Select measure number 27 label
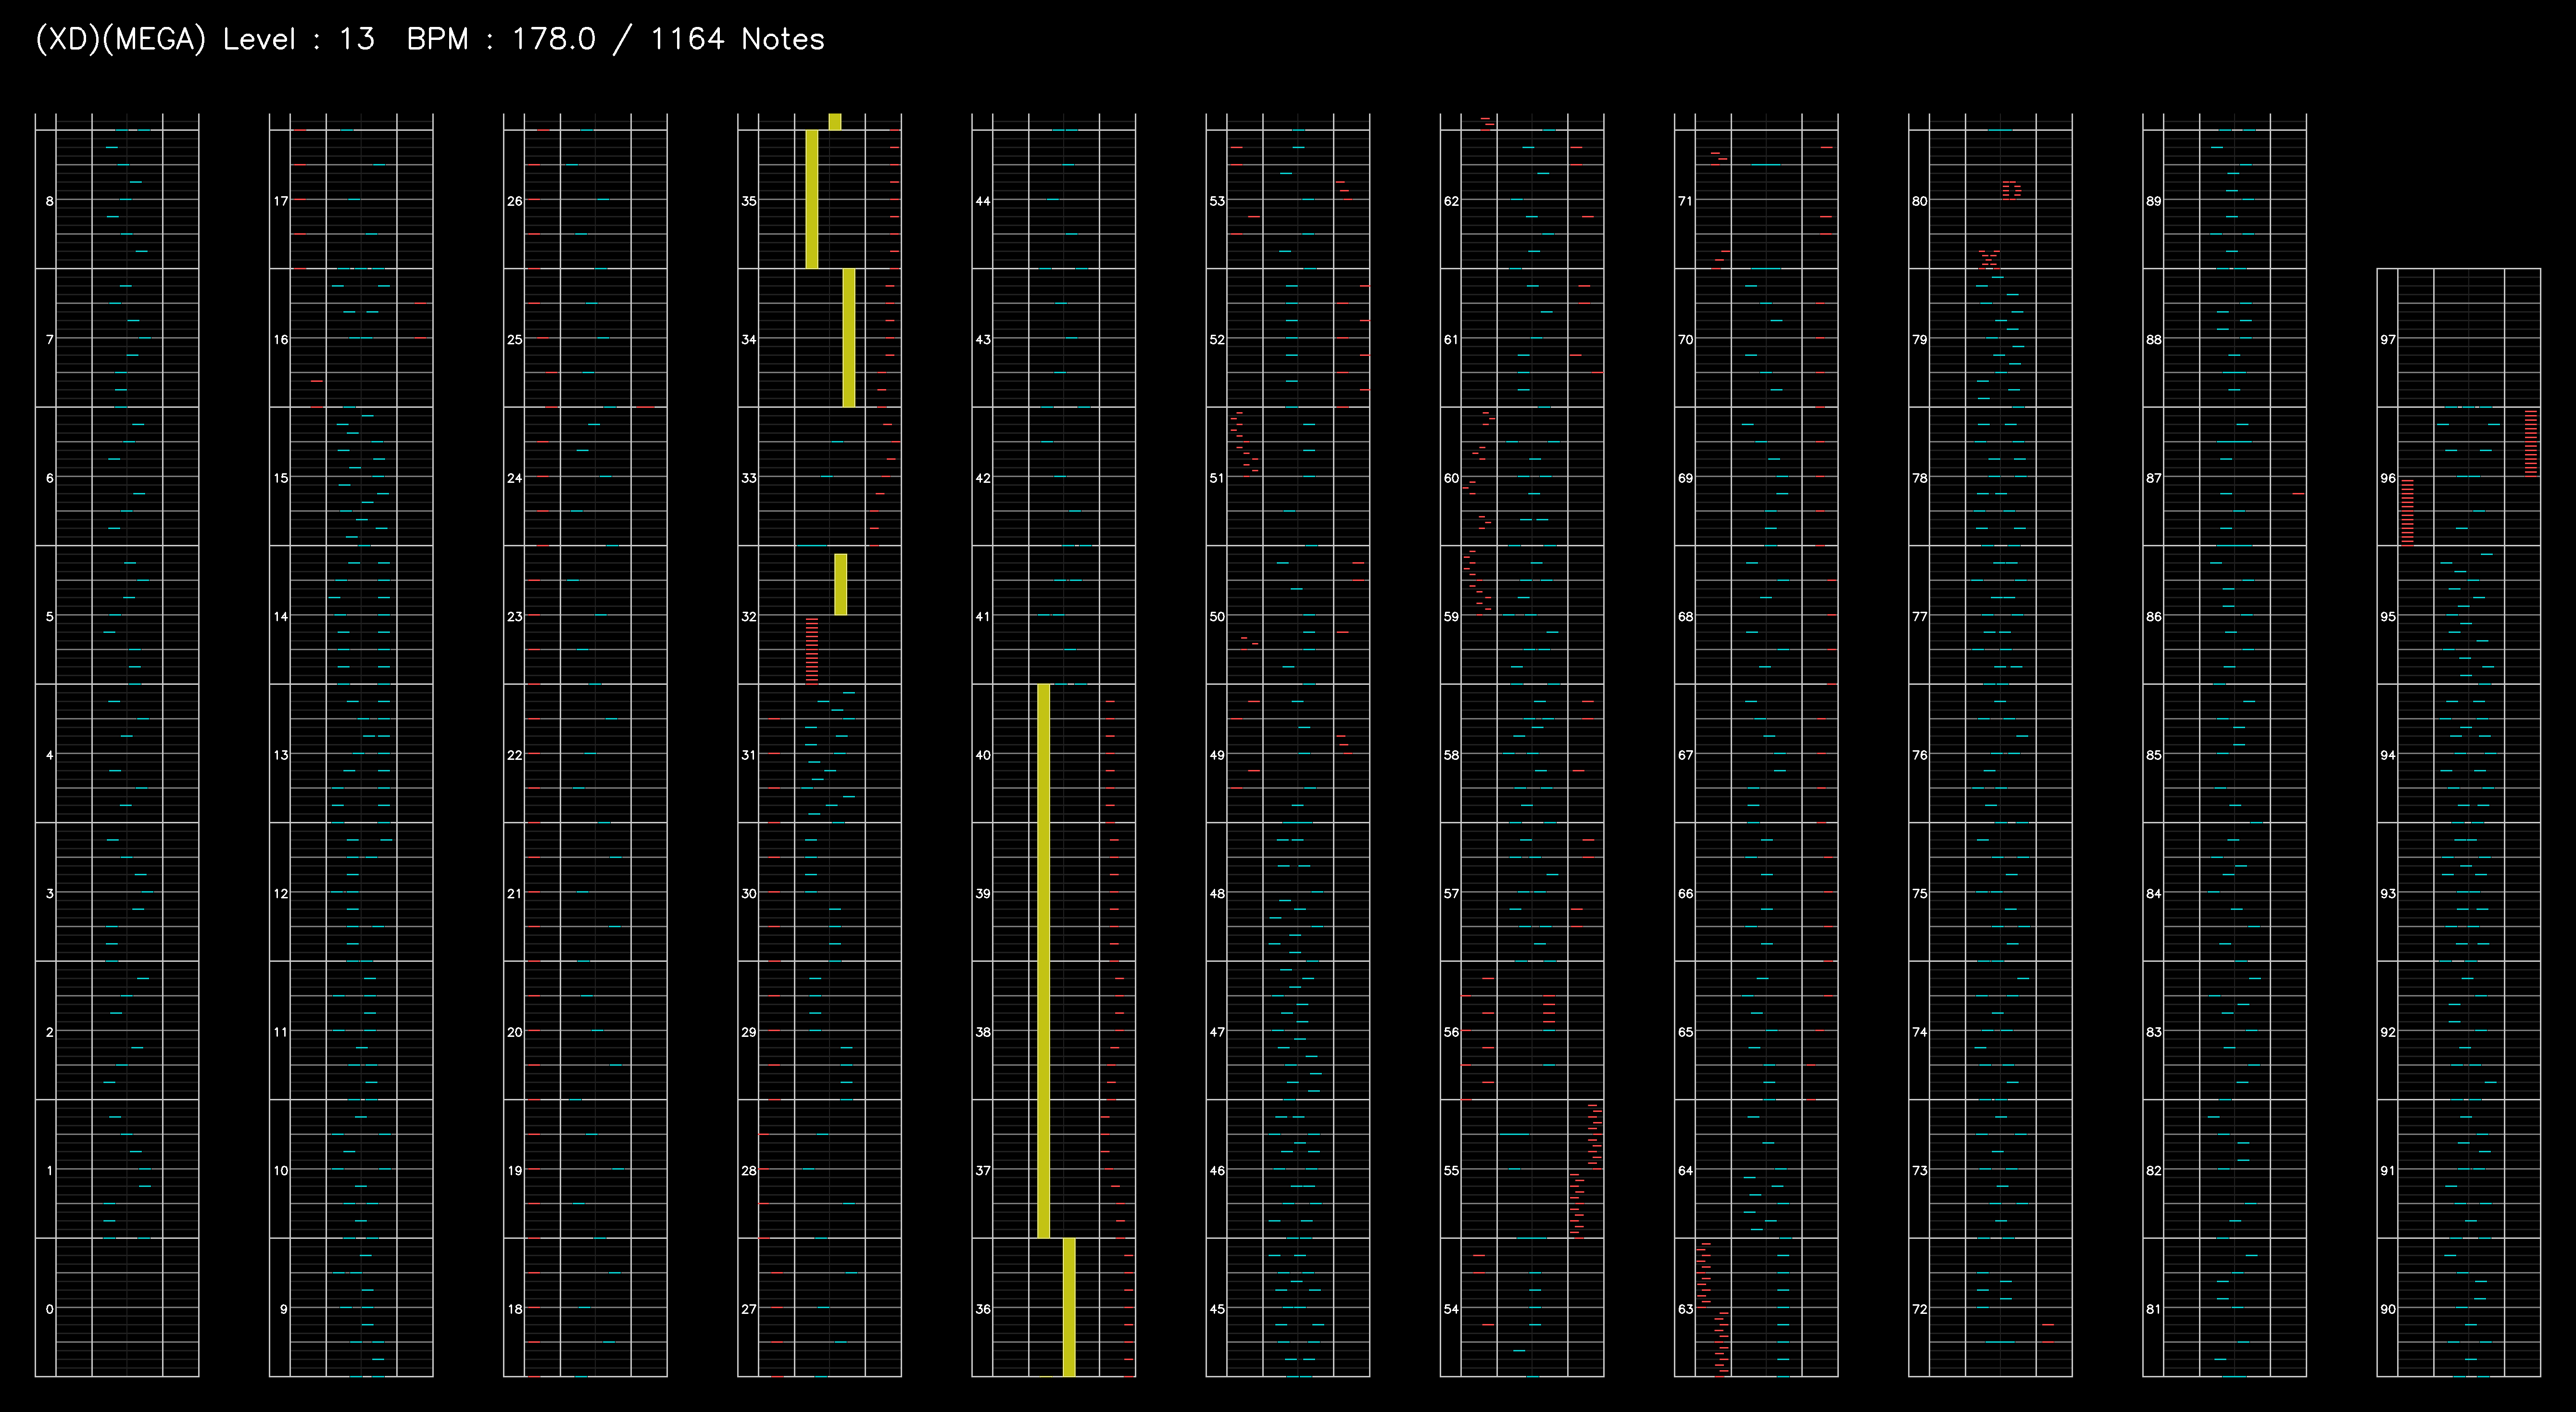The width and height of the screenshot is (2576, 1412). click(749, 1309)
